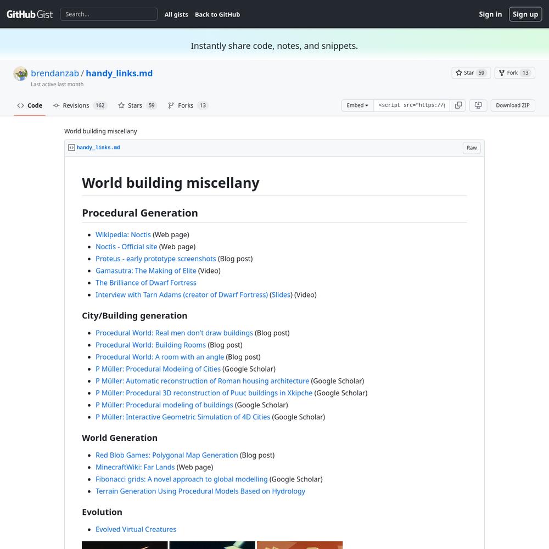Open Fibonacci grids link
The width and height of the screenshot is (549, 549).
point(182,479)
